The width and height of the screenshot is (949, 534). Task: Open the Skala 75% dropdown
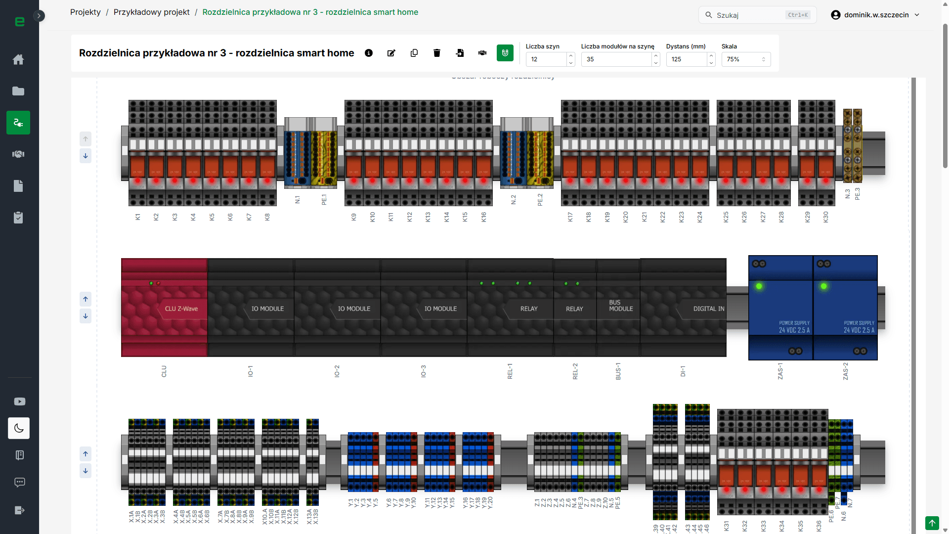pos(746,59)
